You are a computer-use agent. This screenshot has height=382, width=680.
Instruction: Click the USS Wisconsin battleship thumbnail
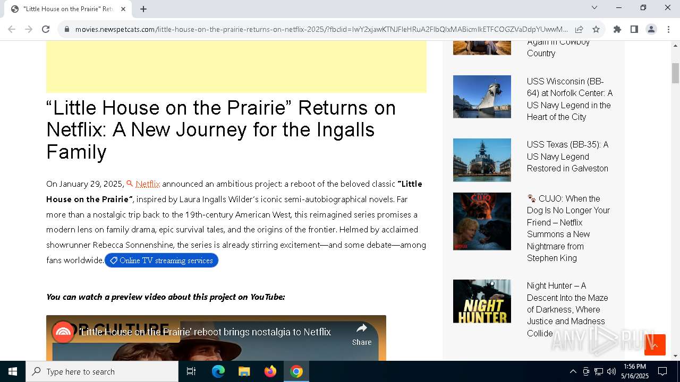pos(482,97)
